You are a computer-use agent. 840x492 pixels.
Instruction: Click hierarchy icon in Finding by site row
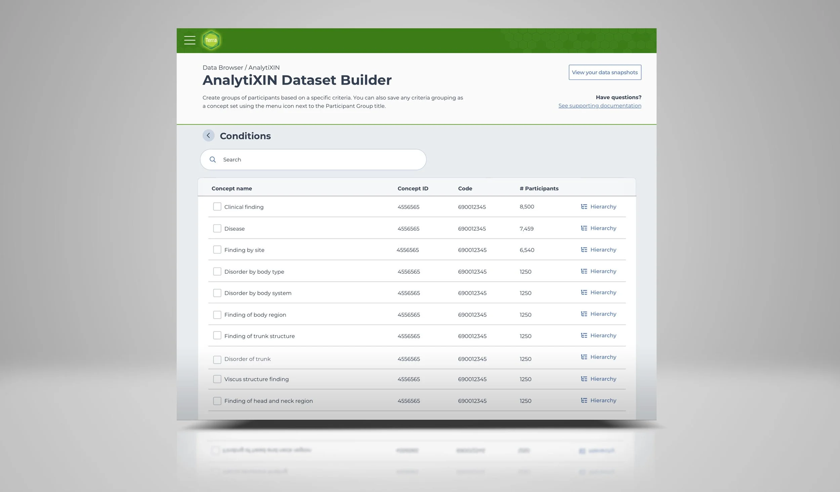[584, 250]
